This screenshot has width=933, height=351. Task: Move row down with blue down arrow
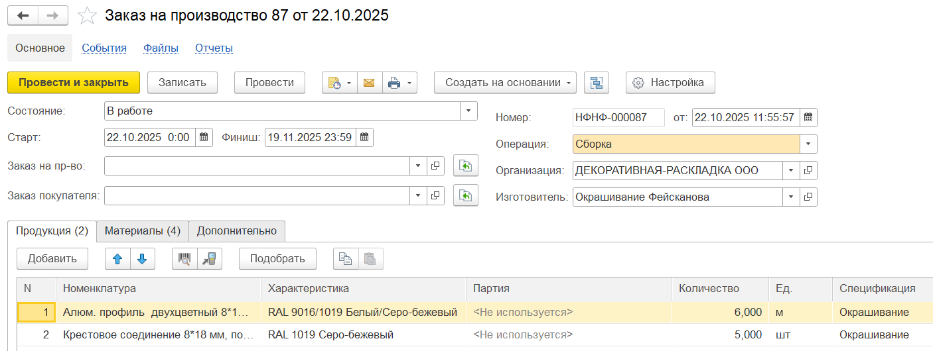coord(142,259)
